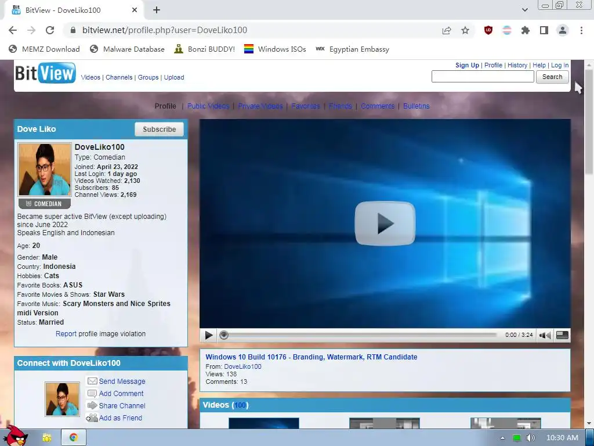Go to Videos in BitView header

tap(90, 77)
